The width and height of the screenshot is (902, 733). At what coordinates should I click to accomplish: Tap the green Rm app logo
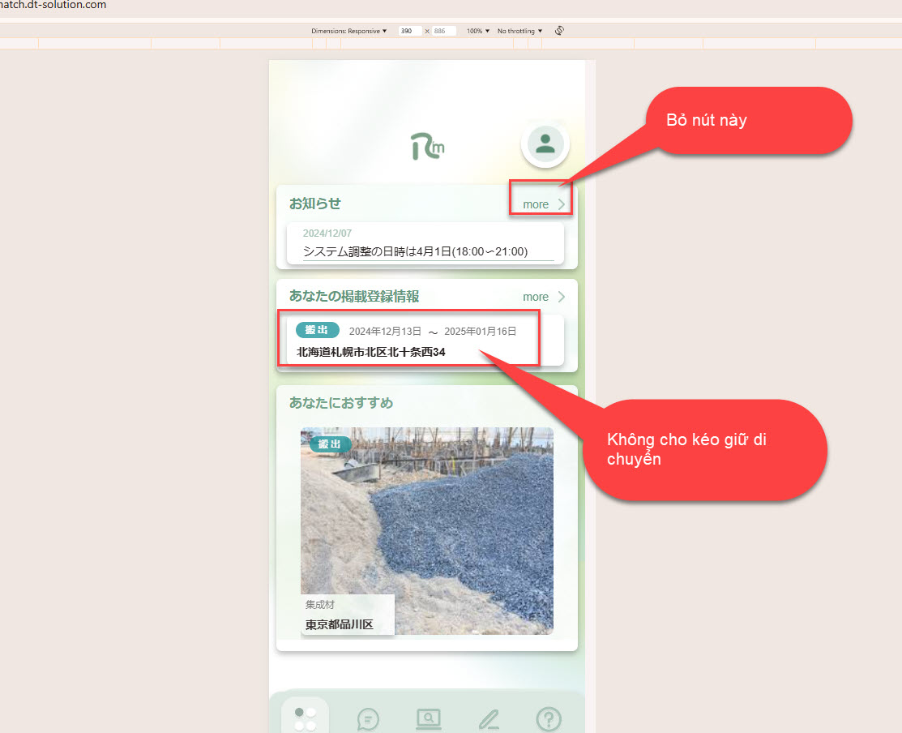pos(427,146)
